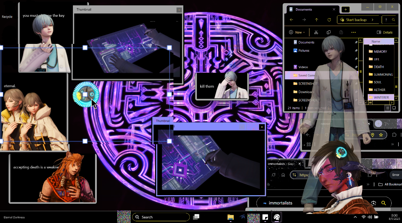Open the SUMMONING folder
402x223 pixels.
[x=381, y=75]
